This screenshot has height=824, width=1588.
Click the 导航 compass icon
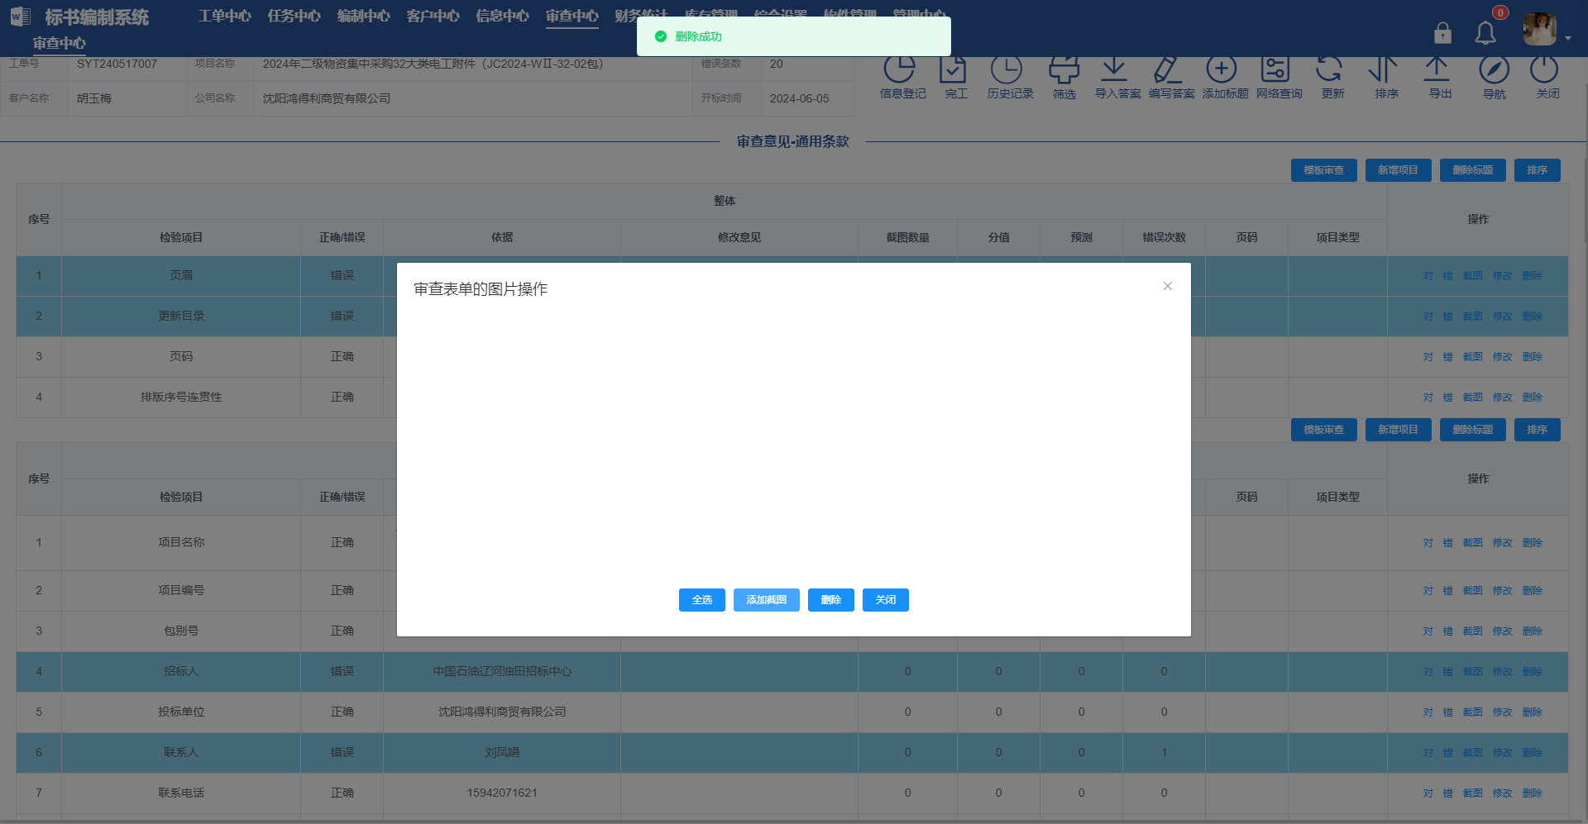(x=1495, y=69)
